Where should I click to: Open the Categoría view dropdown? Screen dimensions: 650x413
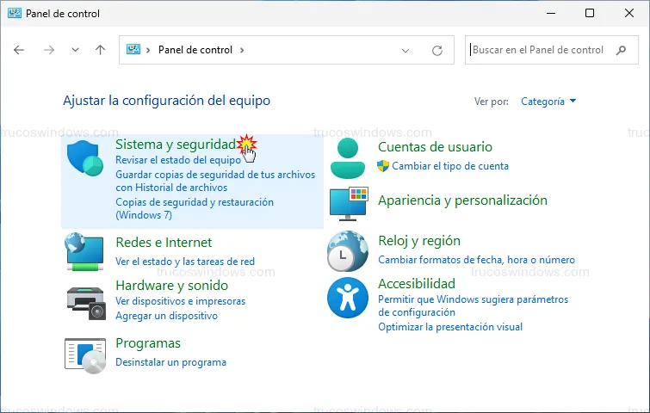click(548, 101)
